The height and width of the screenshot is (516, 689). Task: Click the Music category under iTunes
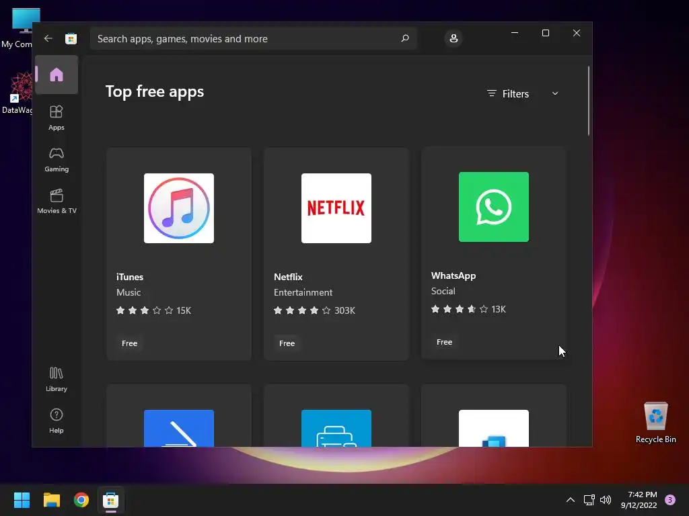pos(129,292)
